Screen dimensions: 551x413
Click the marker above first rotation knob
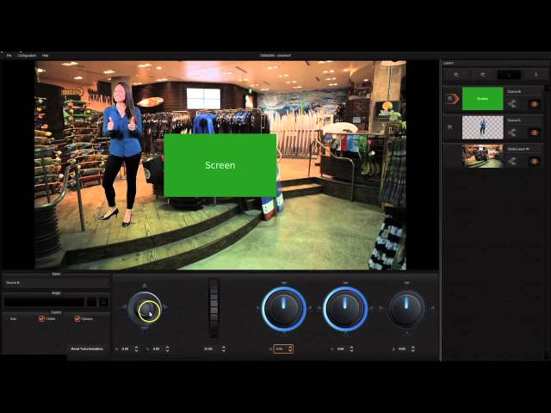pyautogui.click(x=284, y=282)
